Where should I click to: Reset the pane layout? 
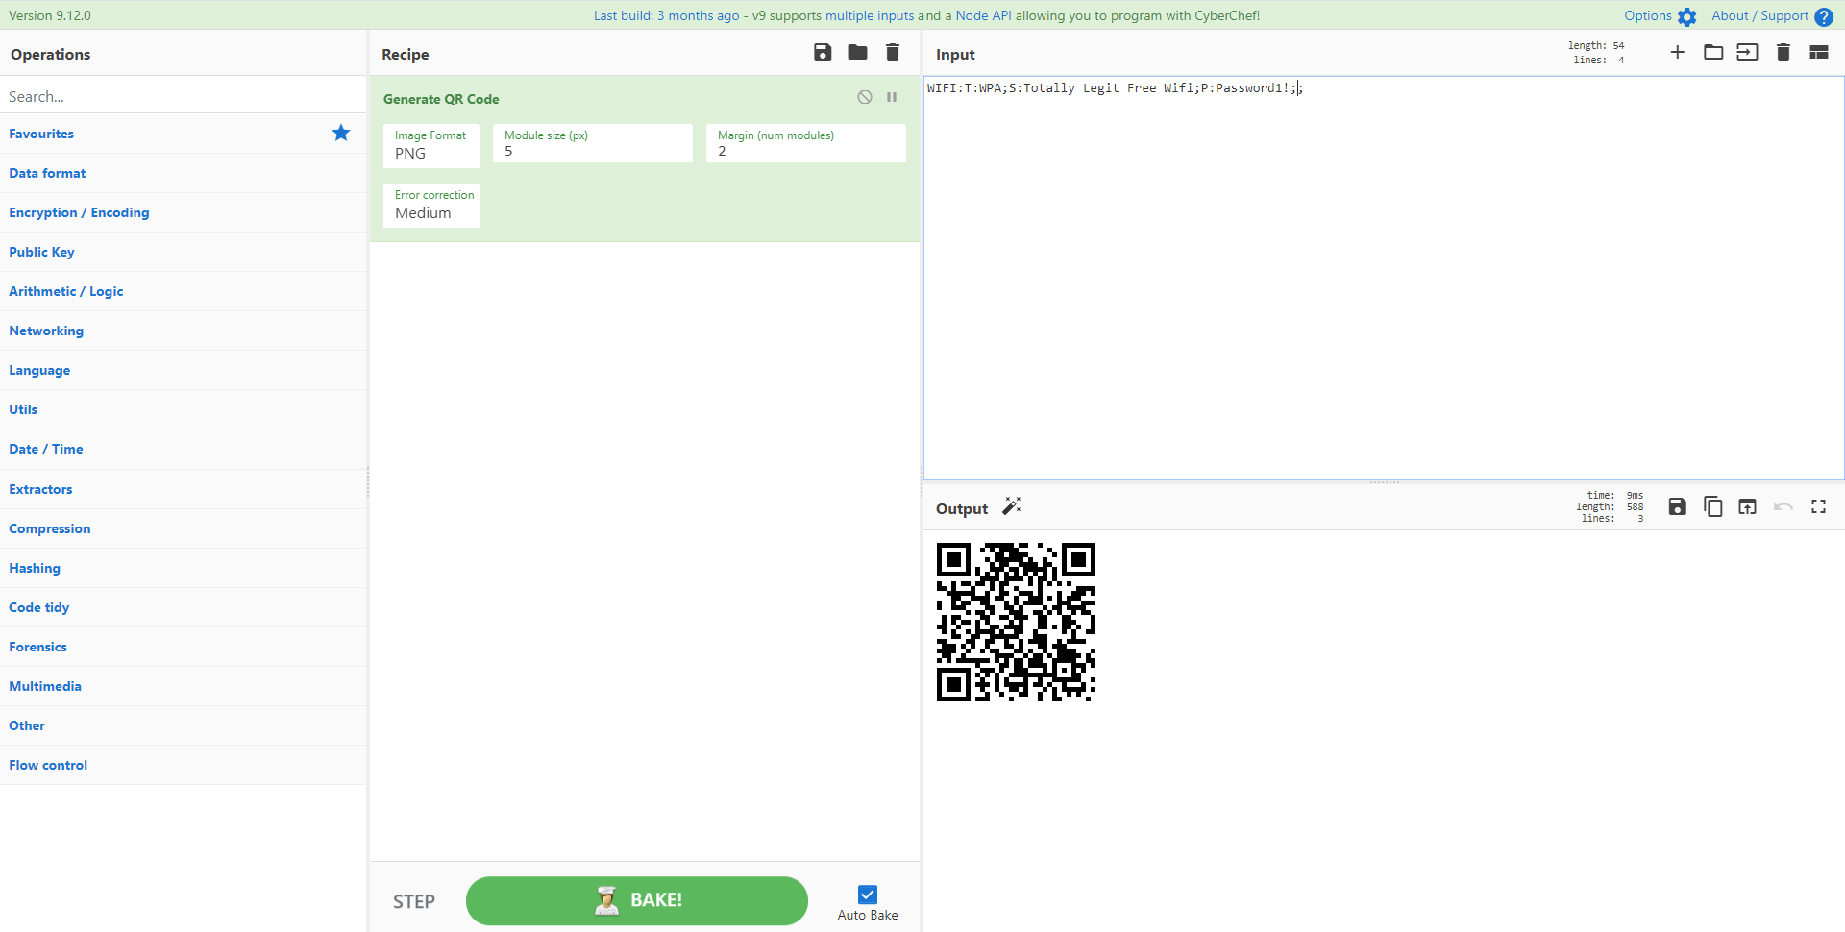click(x=1819, y=52)
